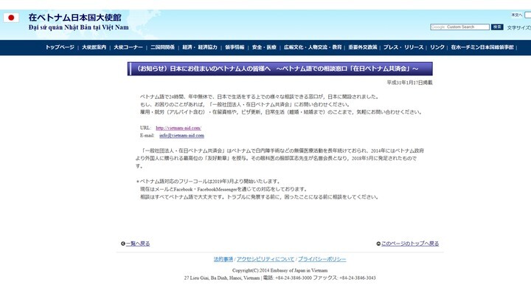531x299 pixels.
Task: Open the 法的事項 footer link
Action: tap(223, 259)
